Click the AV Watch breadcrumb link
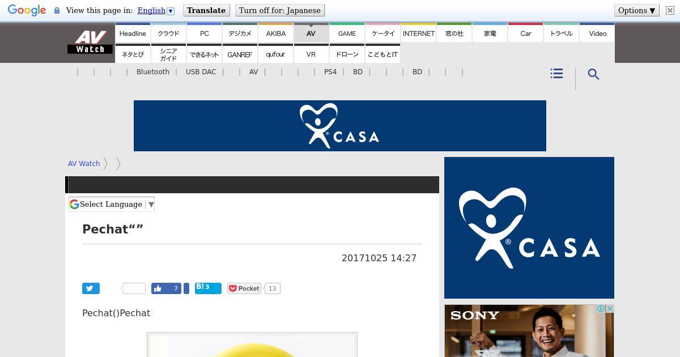Image resolution: width=680 pixels, height=357 pixels. [x=84, y=163]
